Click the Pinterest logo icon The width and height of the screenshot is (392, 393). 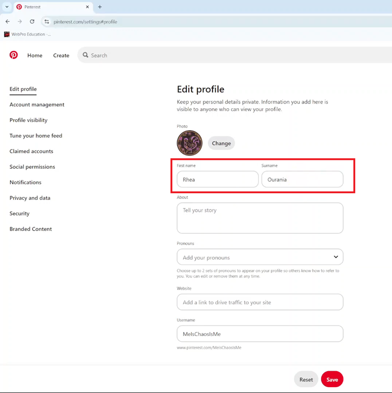click(x=14, y=55)
